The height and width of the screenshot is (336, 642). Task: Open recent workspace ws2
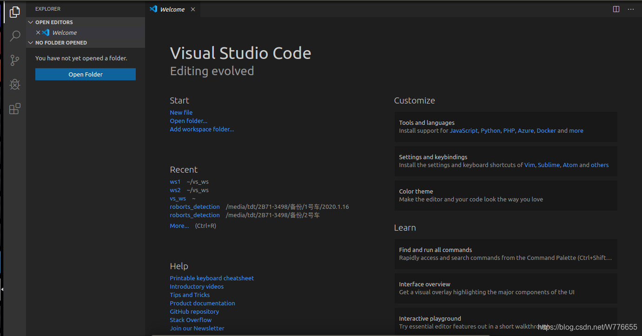[175, 190]
